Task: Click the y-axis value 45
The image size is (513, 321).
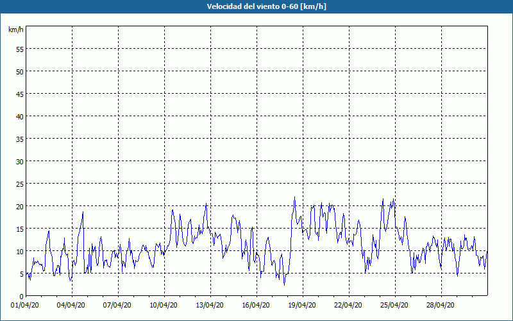Action: (x=20, y=94)
